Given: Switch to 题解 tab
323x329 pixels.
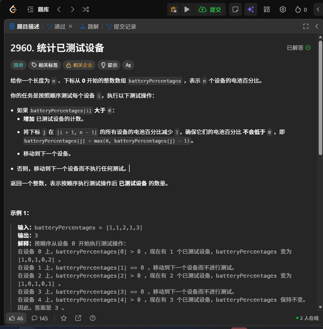Looking at the screenshot, I should (x=90, y=26).
